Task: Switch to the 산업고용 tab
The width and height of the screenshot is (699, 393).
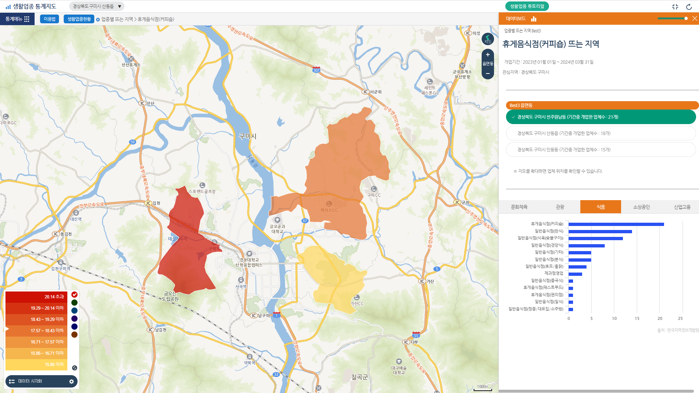Action: 682,207
